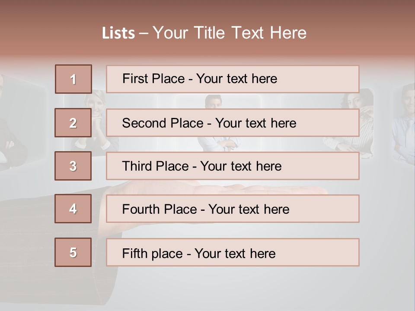Click "Your Title Text Here" heading text
Viewport: 415px width, 311px height.
pyautogui.click(x=230, y=33)
